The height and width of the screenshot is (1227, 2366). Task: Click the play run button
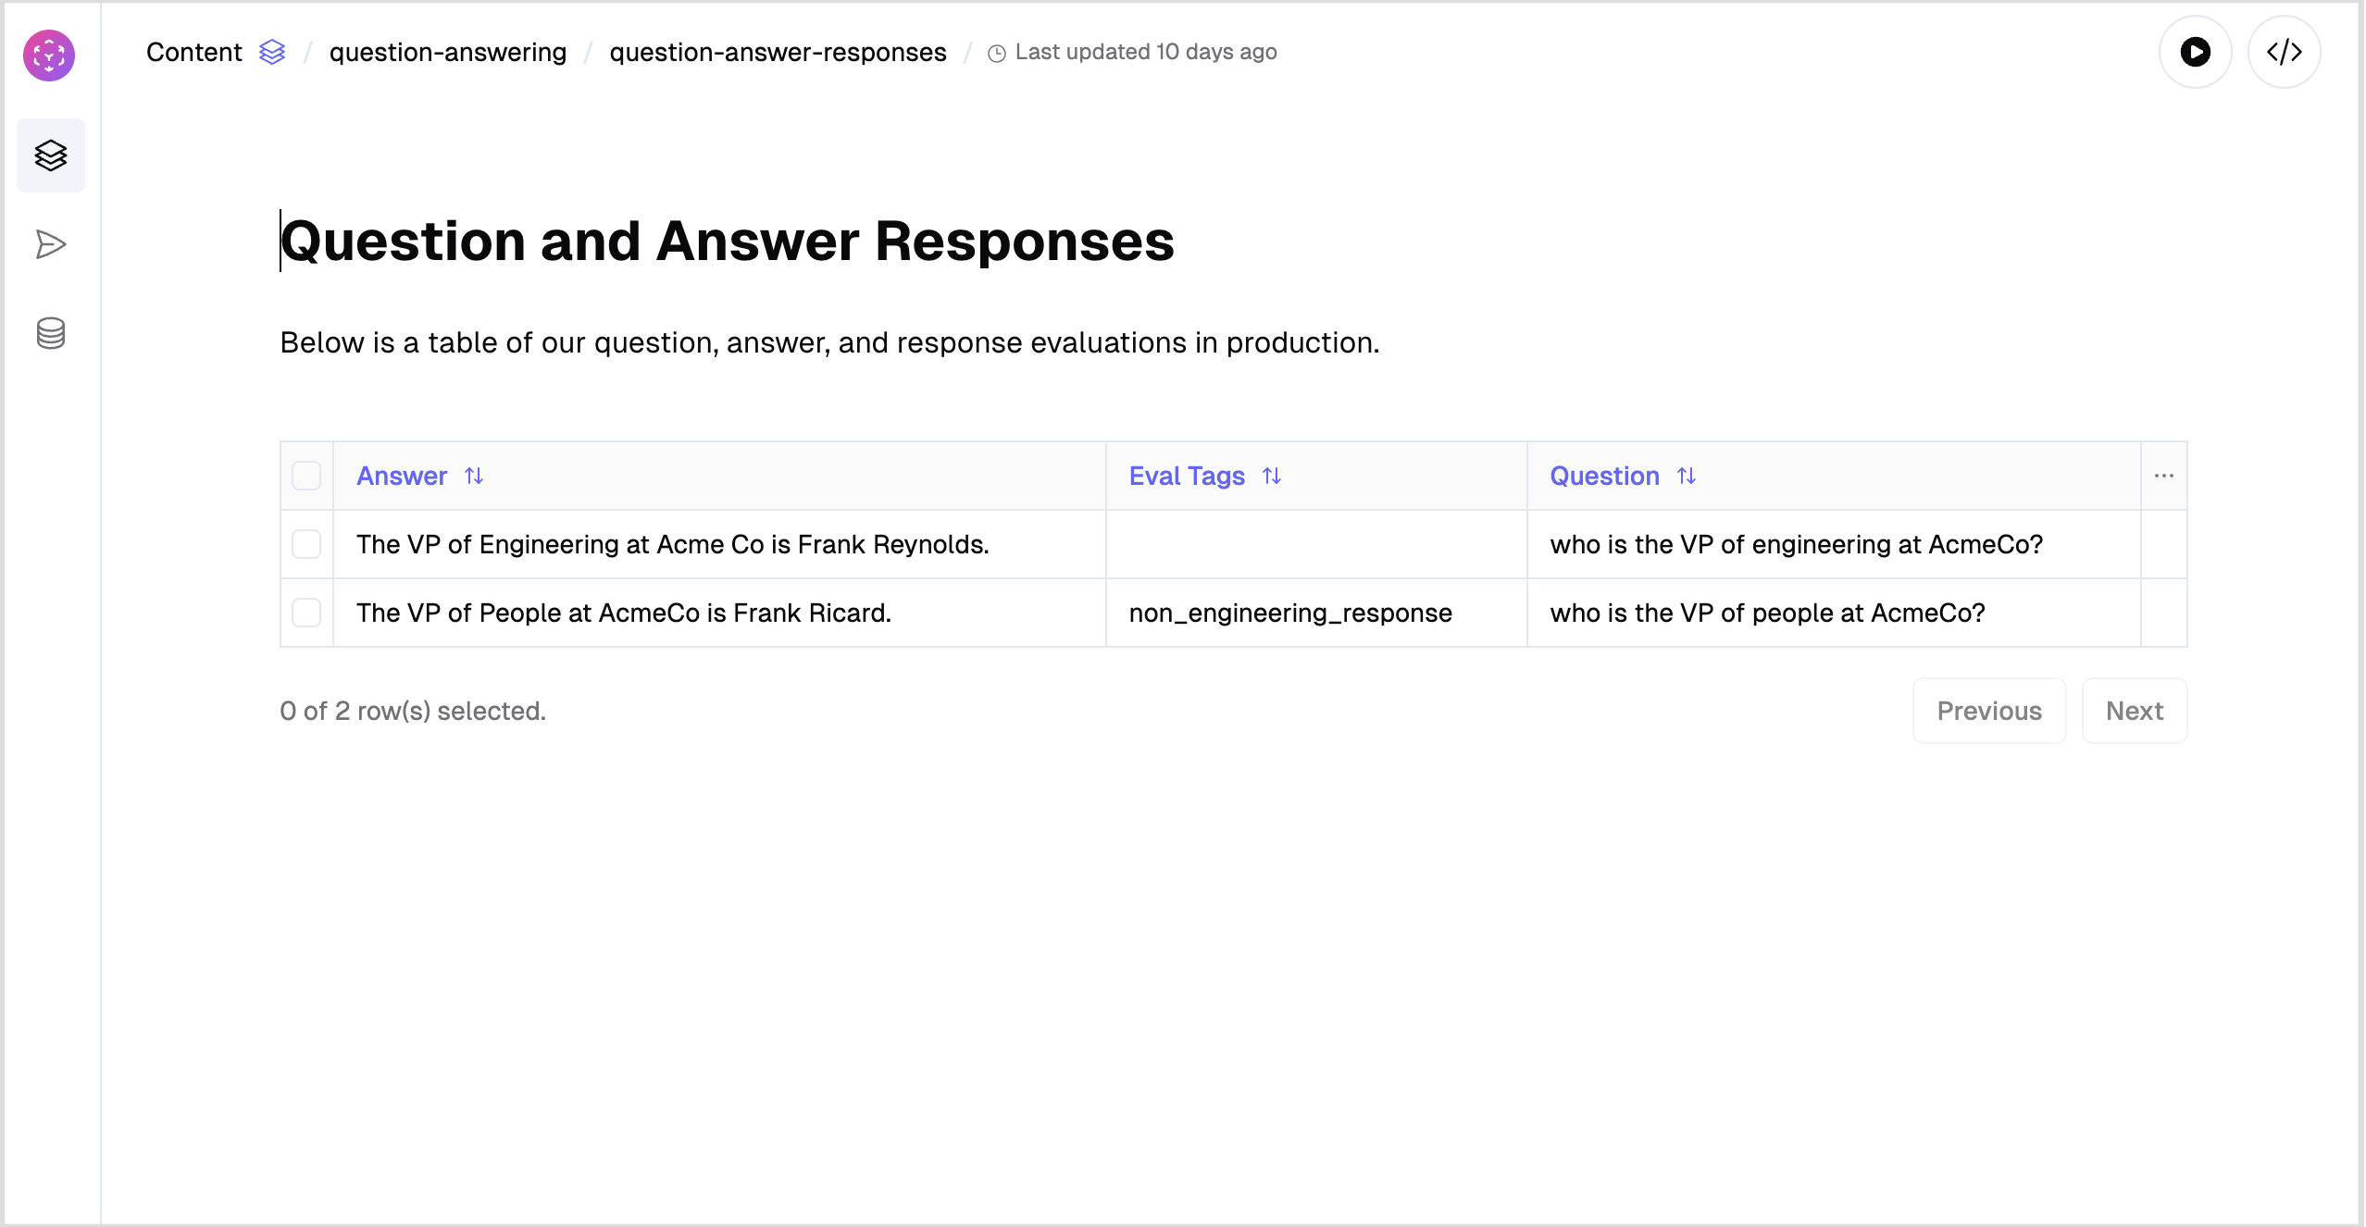(2195, 52)
